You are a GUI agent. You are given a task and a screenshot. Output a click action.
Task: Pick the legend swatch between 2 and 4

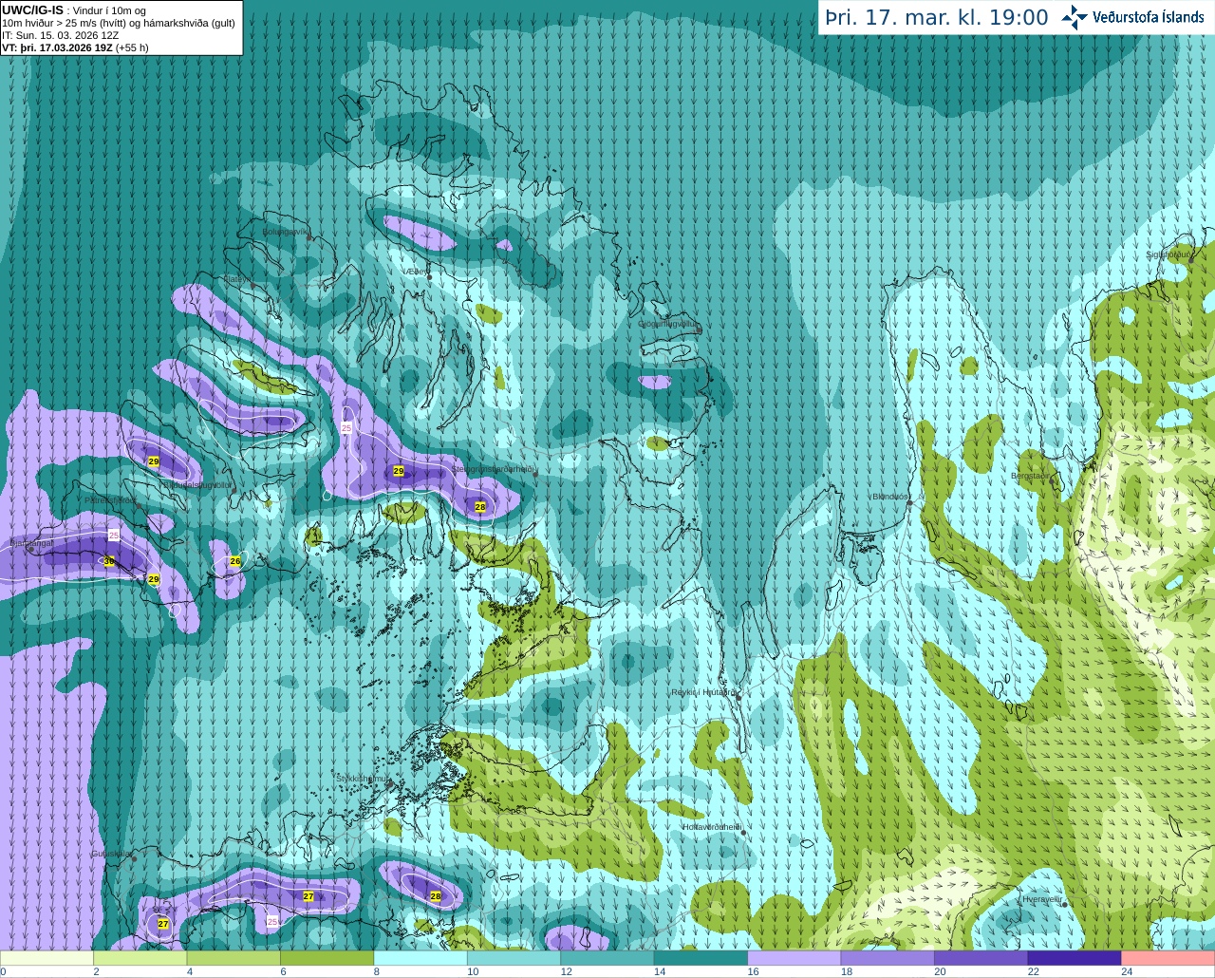140,958
